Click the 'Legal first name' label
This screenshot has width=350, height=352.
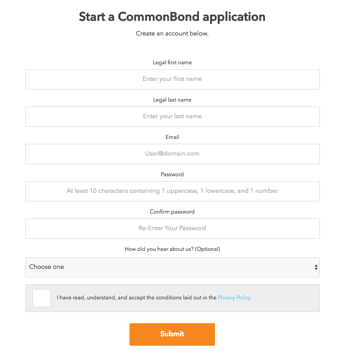tap(172, 62)
